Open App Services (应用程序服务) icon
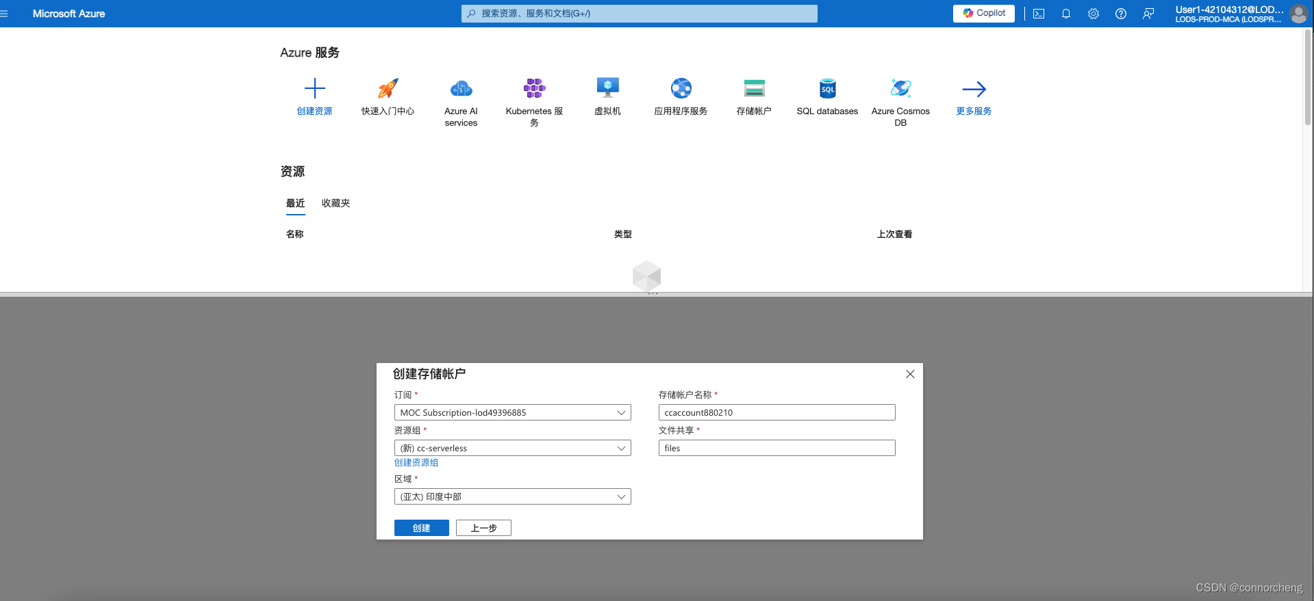Viewport: 1314px width, 601px height. pos(681,88)
